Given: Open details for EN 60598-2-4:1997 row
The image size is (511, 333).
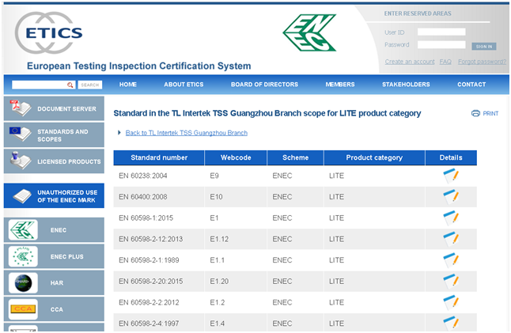Looking at the screenshot, I should pyautogui.click(x=451, y=324).
